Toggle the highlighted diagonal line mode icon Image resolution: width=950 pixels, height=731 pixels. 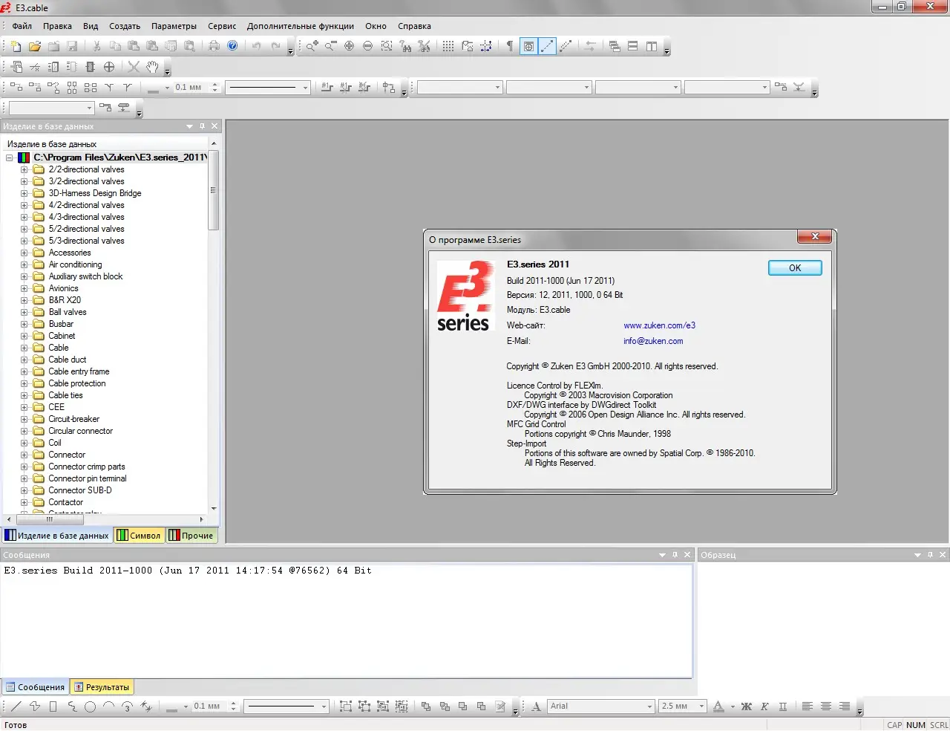547,46
